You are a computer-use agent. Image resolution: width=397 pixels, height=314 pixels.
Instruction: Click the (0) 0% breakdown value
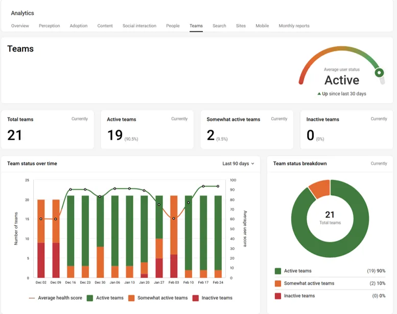(379, 296)
